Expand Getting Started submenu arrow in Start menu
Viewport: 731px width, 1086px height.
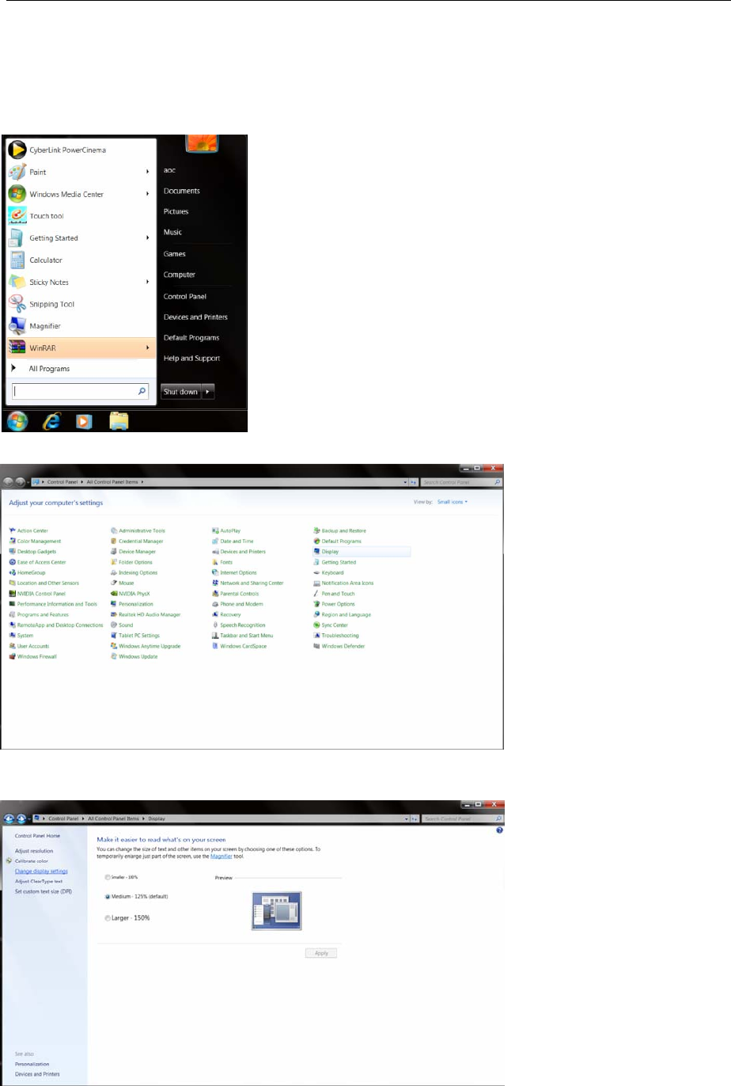[x=148, y=237]
